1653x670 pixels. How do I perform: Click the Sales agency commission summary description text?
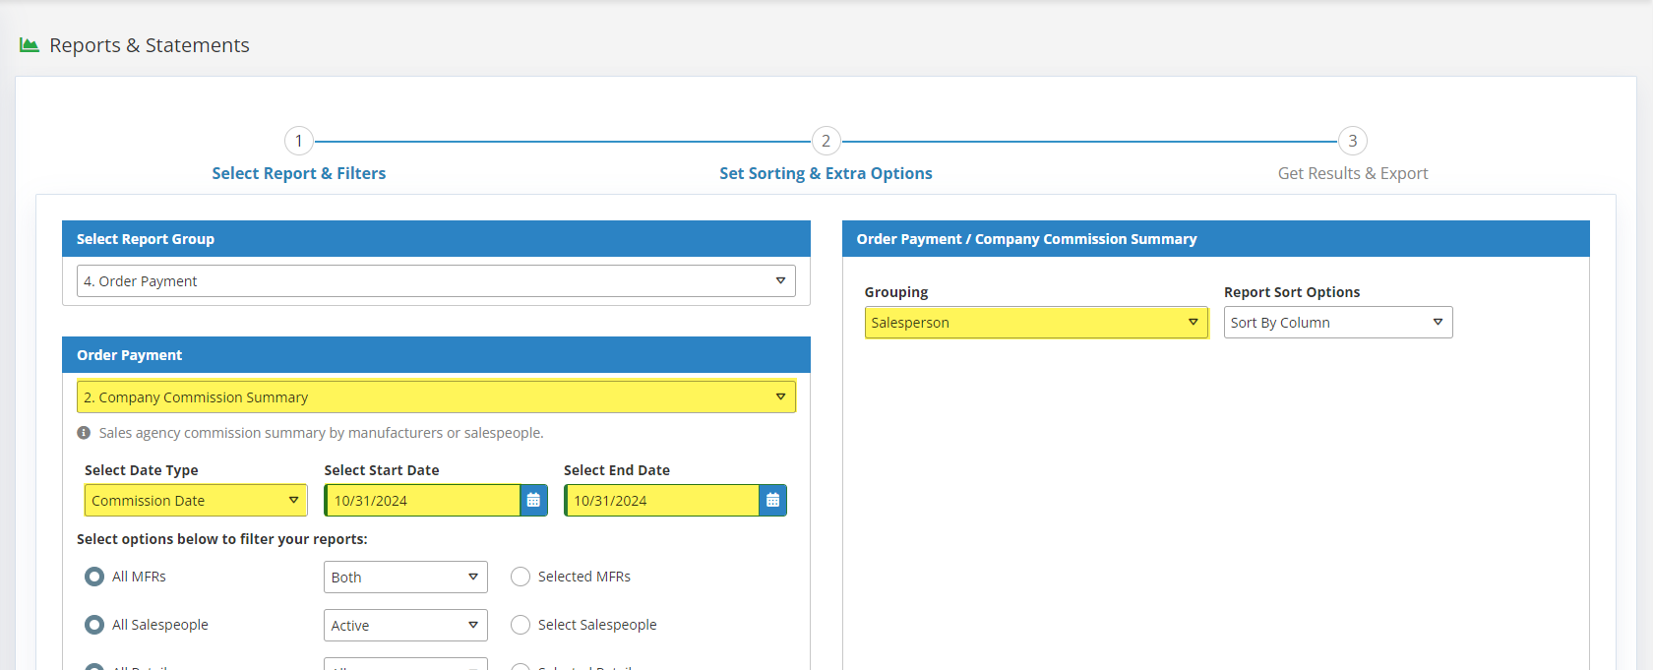point(321,433)
